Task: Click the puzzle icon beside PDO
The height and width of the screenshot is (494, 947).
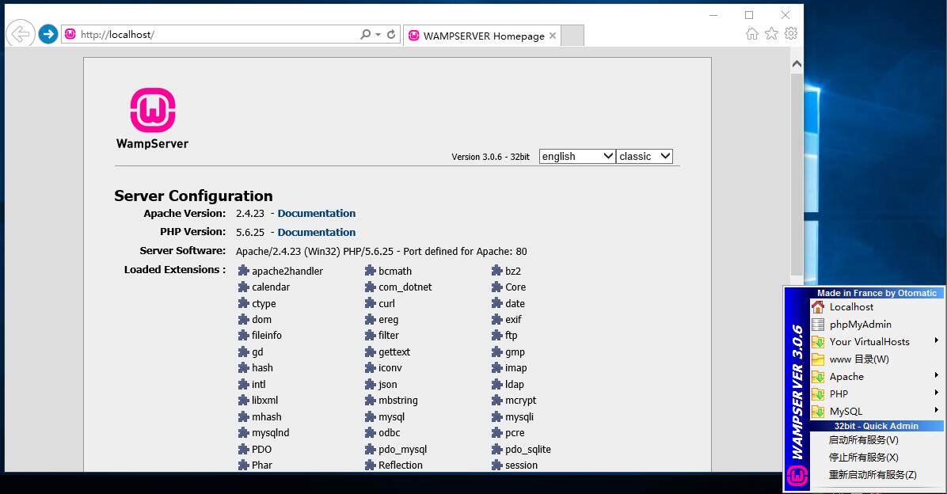Action: (243, 450)
